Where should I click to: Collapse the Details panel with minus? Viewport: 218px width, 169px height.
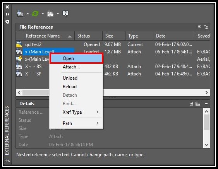click(206, 104)
